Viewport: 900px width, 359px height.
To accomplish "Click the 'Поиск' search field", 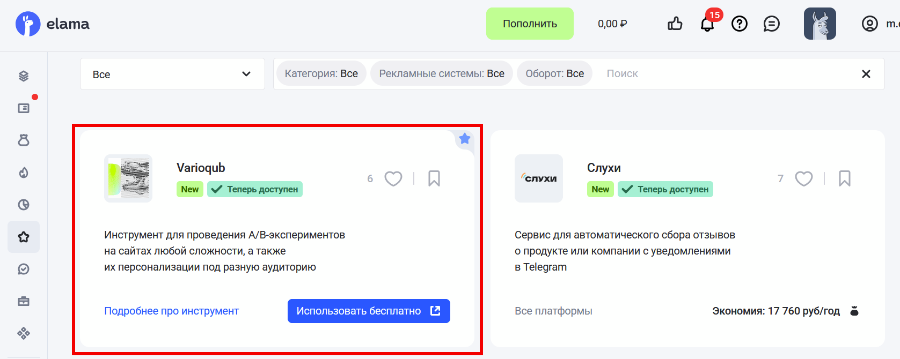I will click(725, 73).
